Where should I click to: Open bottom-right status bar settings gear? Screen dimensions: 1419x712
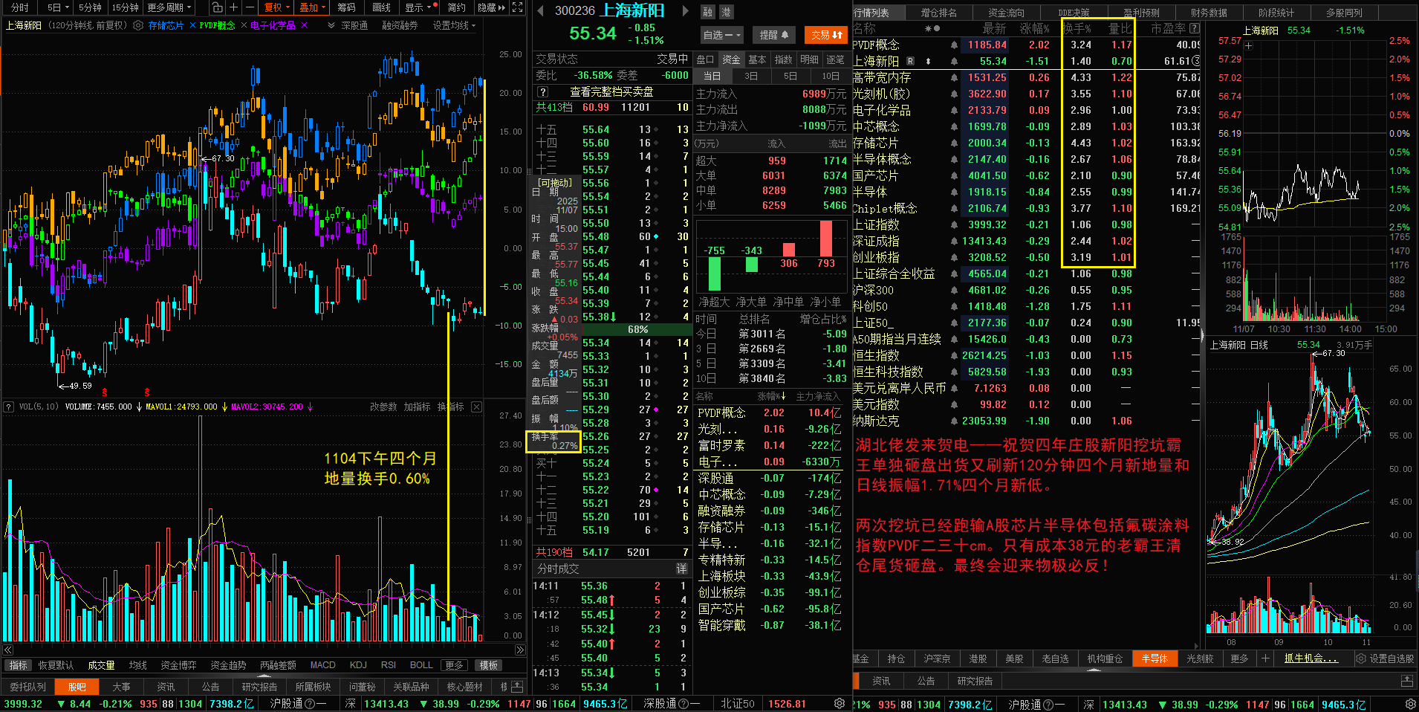(1410, 704)
